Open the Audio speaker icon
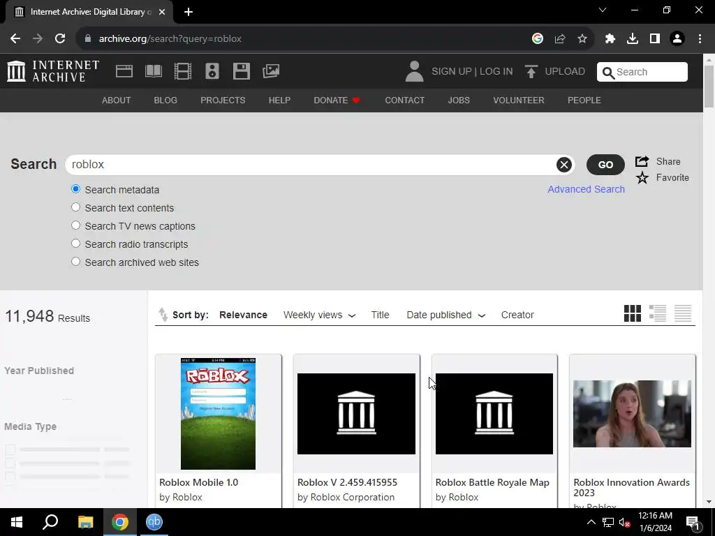The image size is (715, 536). 212,71
